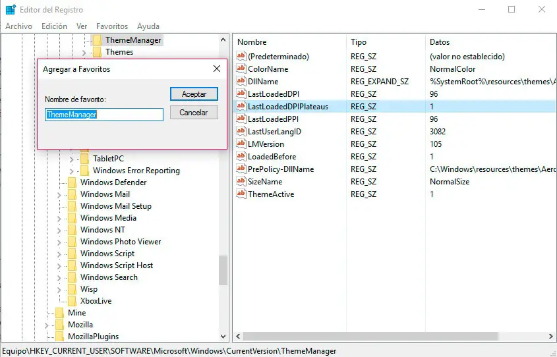This screenshot has height=357, width=557.
Task: Click the registry path in status bar
Action: pos(169,351)
